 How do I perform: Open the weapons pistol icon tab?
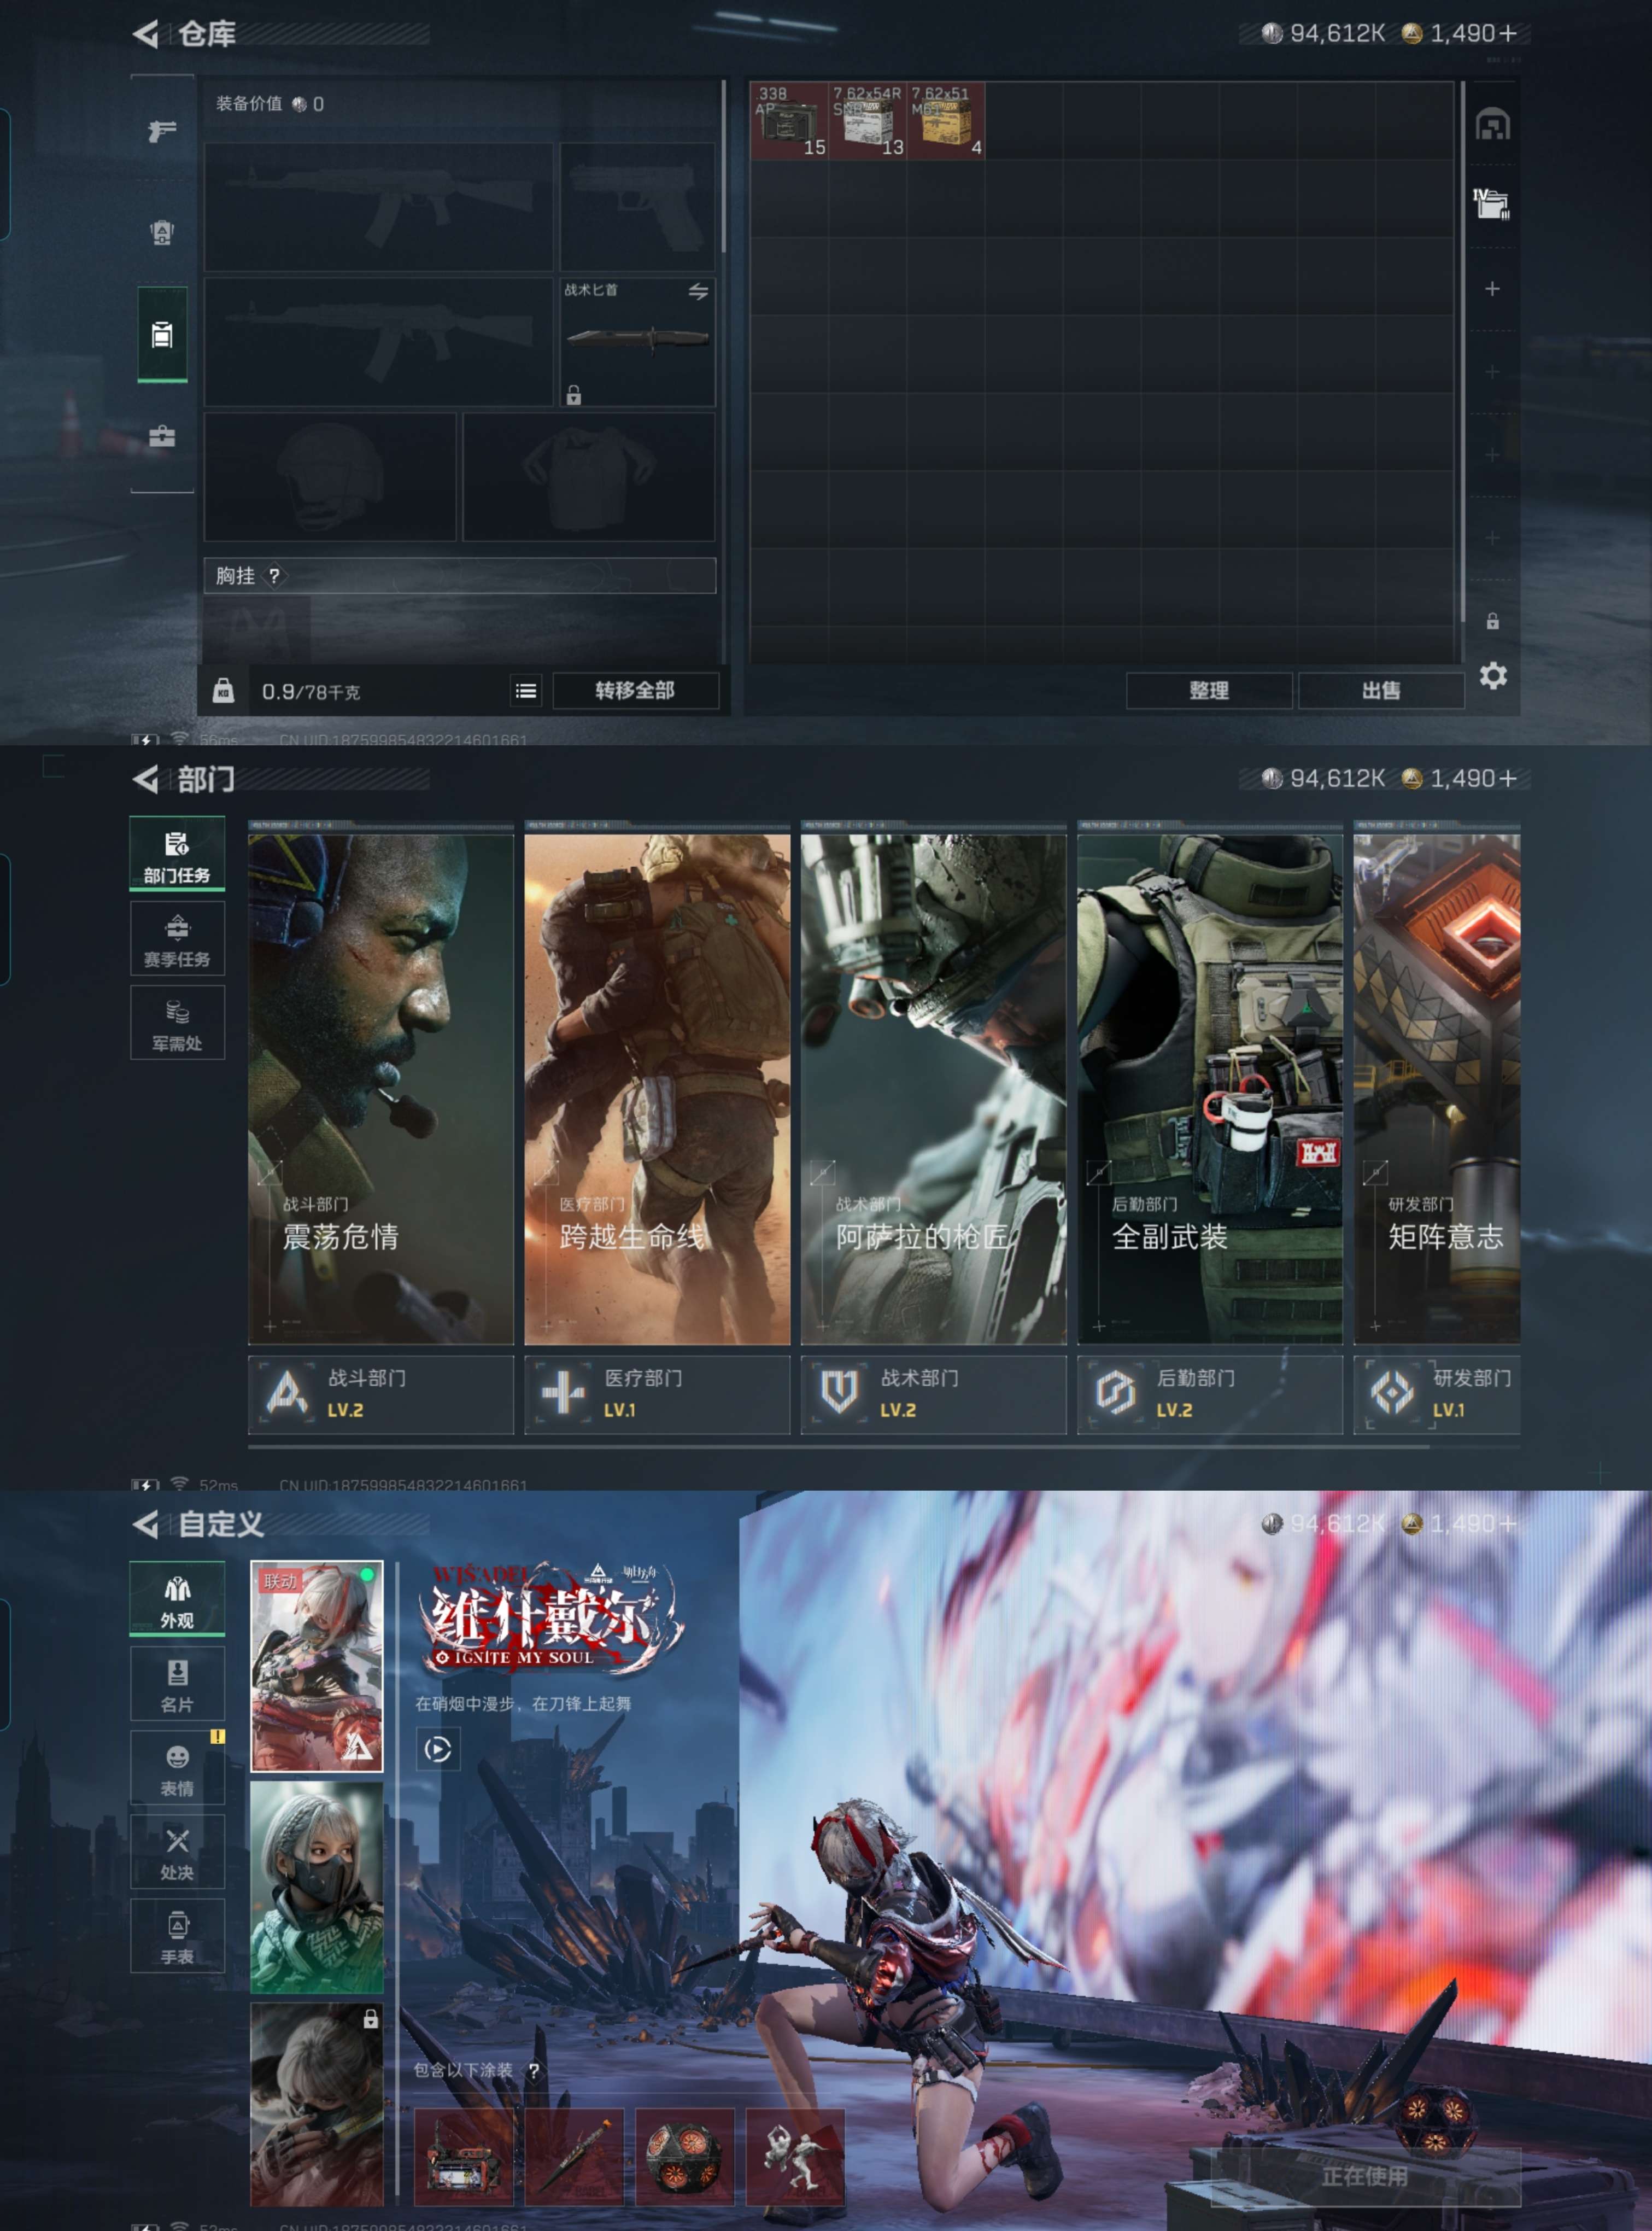pyautogui.click(x=162, y=131)
